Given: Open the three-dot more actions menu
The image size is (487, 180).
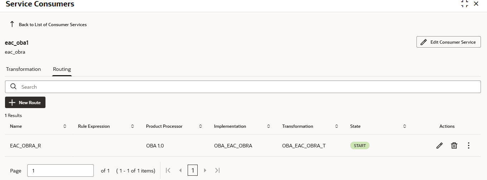Looking at the screenshot, I should click(x=469, y=146).
